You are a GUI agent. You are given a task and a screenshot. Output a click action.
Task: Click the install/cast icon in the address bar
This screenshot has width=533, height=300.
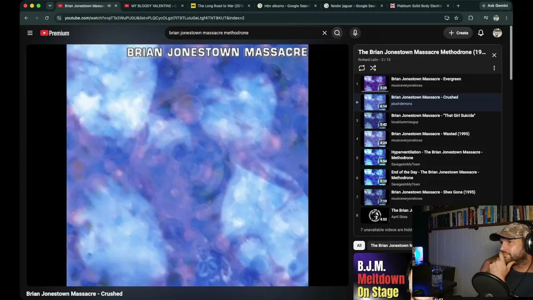point(447,18)
